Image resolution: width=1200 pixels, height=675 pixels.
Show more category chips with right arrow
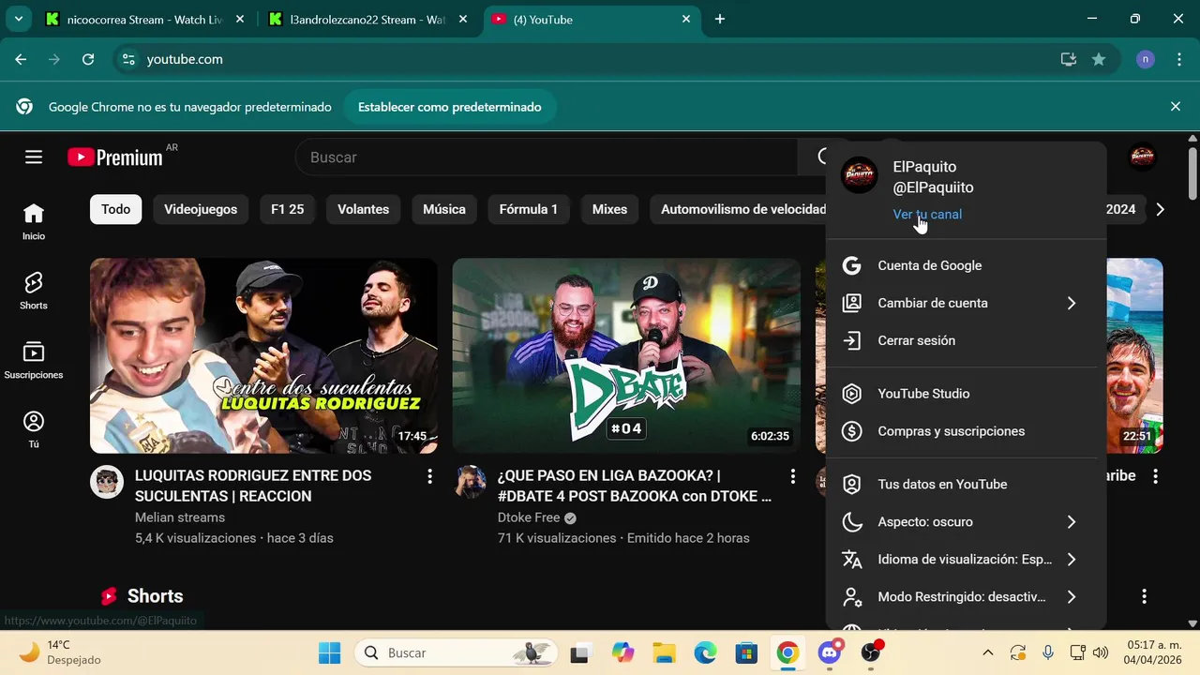click(x=1160, y=209)
